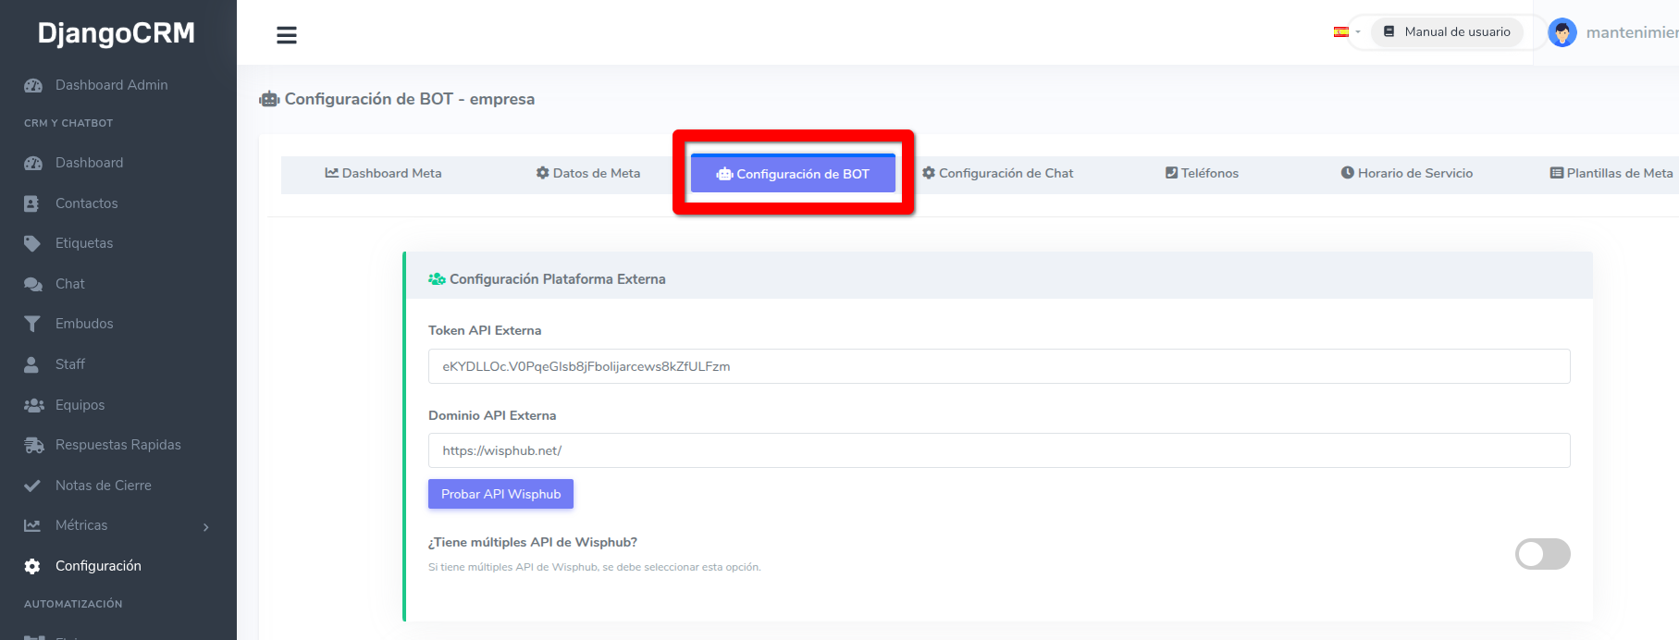
Task: Switch to Horario de Servicio tab
Action: [1407, 173]
